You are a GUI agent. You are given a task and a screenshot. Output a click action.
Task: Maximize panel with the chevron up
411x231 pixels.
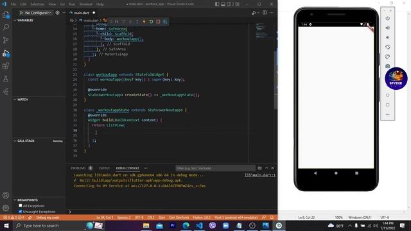pyautogui.click(x=267, y=168)
